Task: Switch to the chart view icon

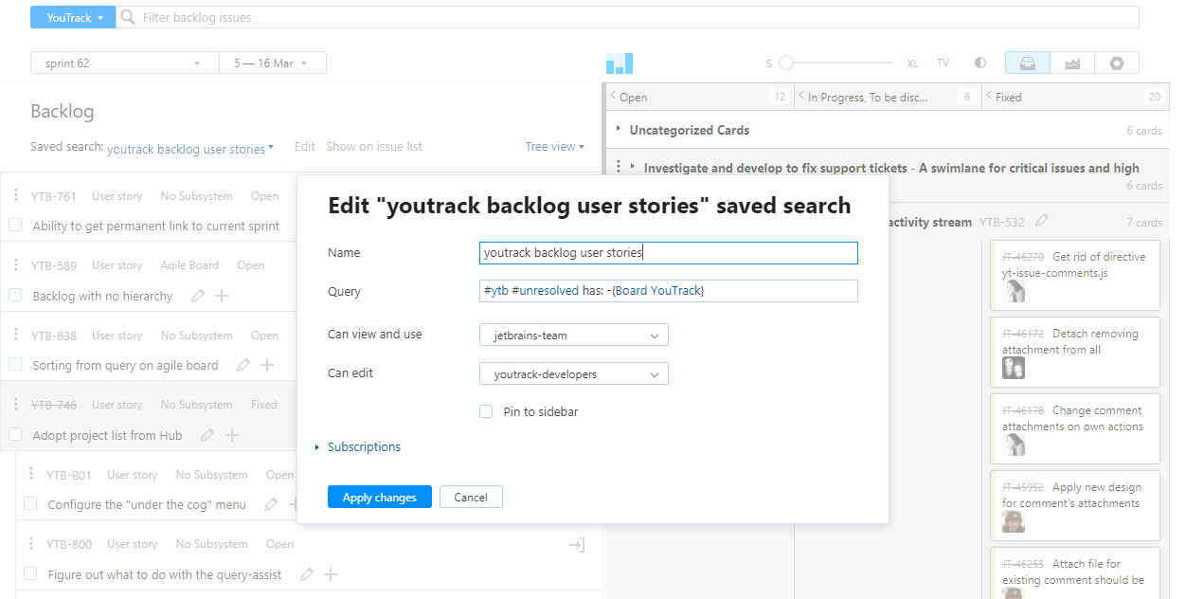Action: [x=1071, y=63]
